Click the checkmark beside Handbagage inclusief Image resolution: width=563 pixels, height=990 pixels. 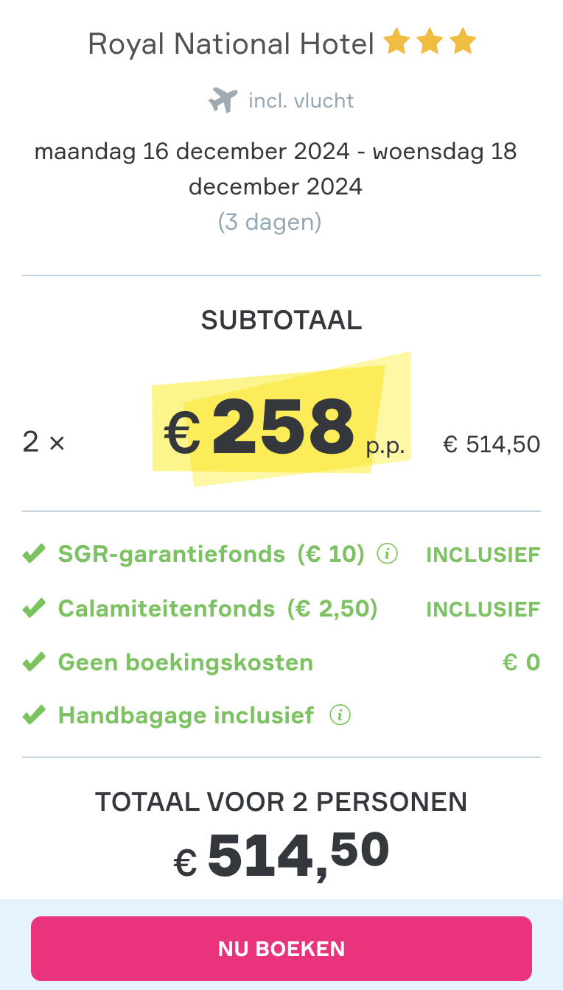[34, 715]
